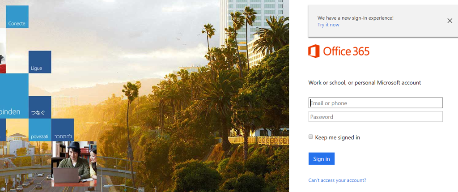Focus the Email or phone field

click(375, 103)
